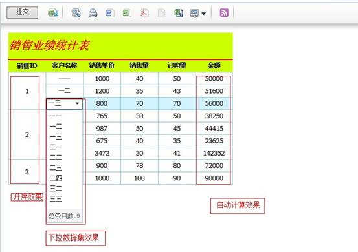Click amount cell 51600
The image size is (358, 252).
(214, 91)
